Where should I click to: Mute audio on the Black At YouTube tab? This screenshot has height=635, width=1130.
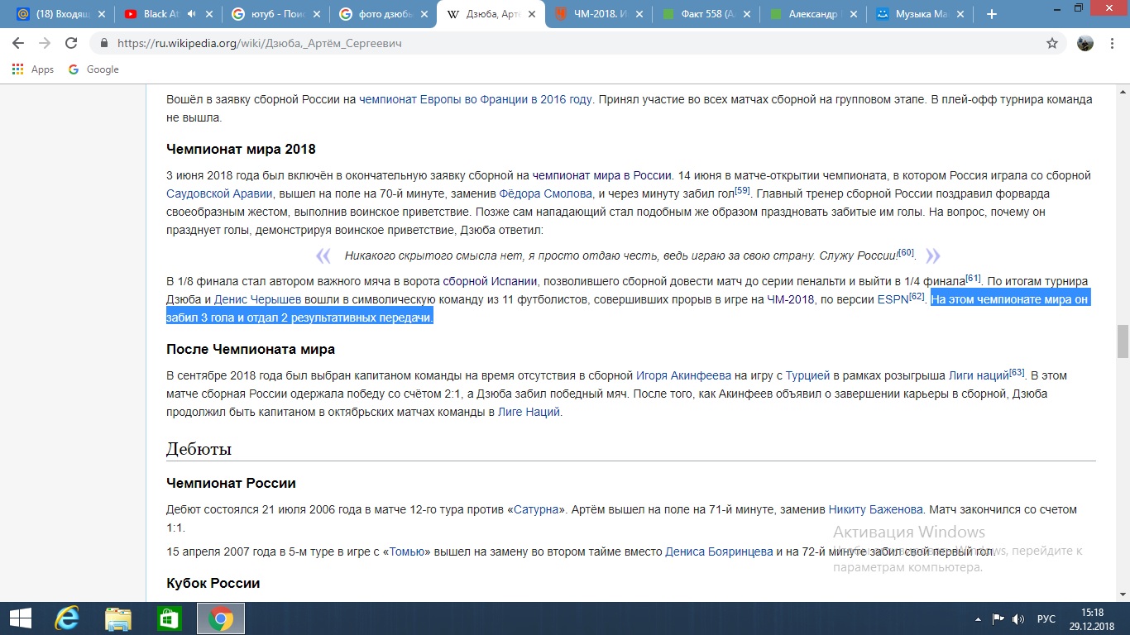(x=192, y=14)
